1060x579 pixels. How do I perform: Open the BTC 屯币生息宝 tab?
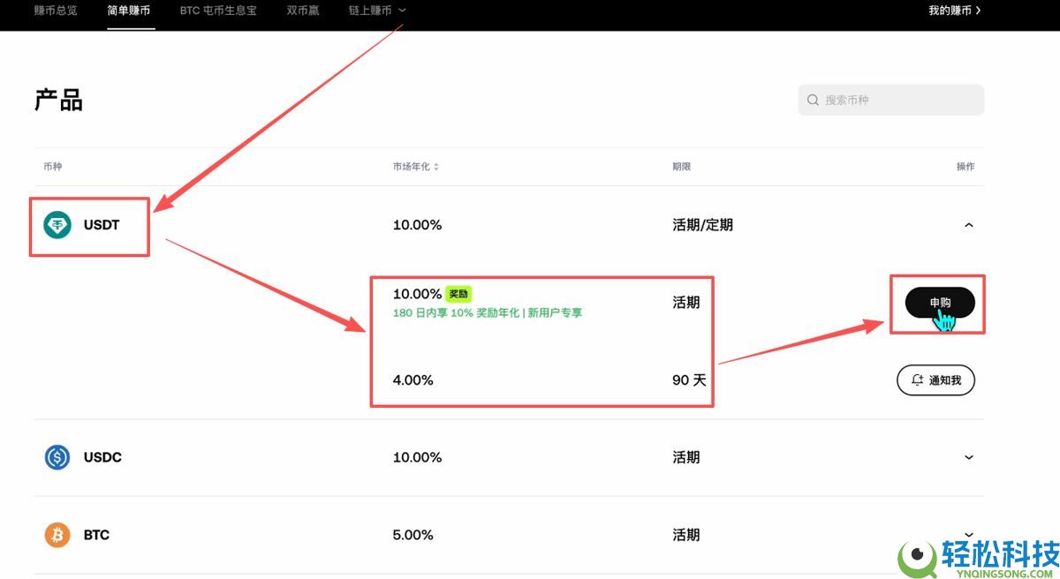coord(217,11)
